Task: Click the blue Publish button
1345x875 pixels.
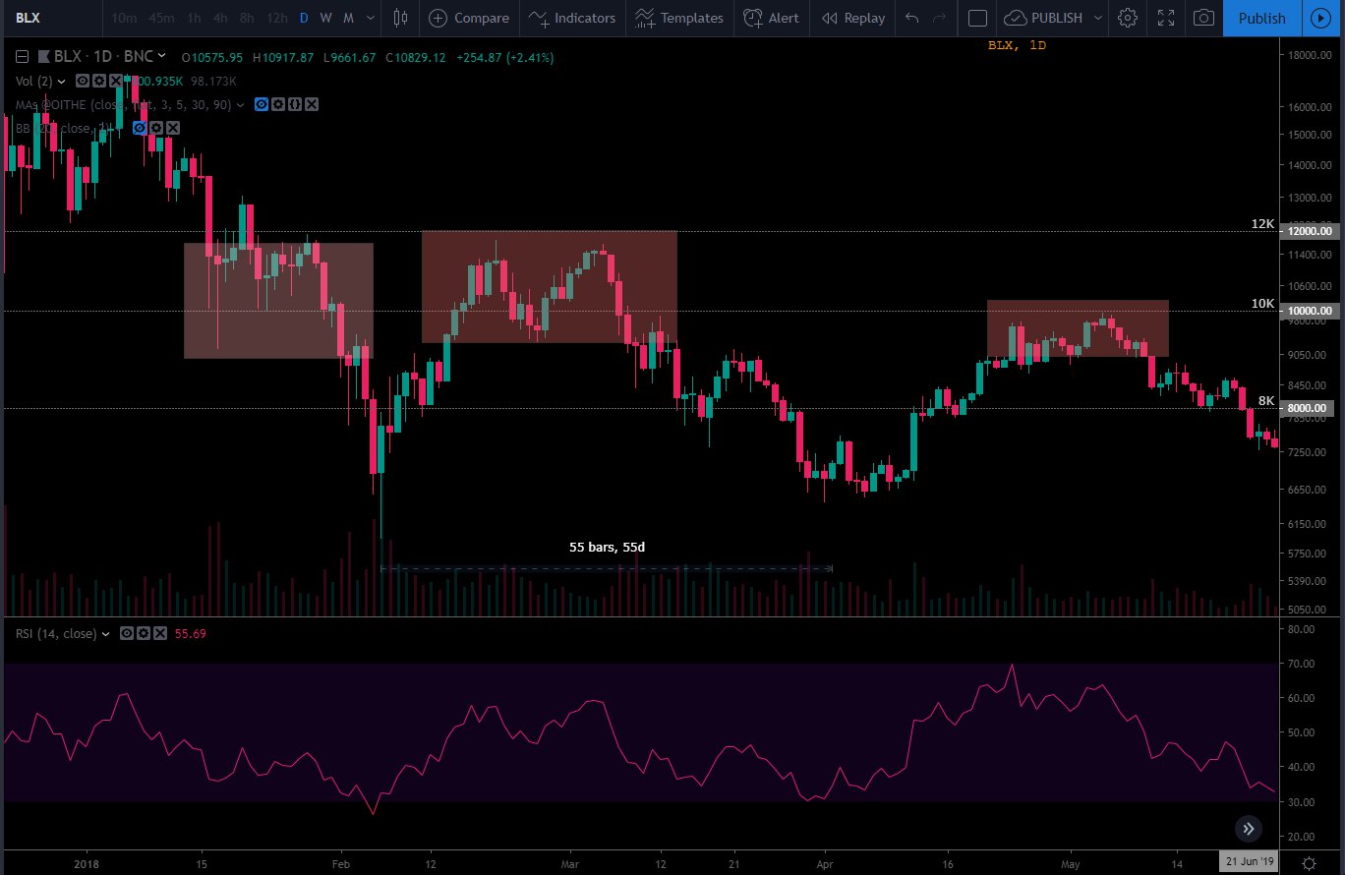Action: 1261,18
